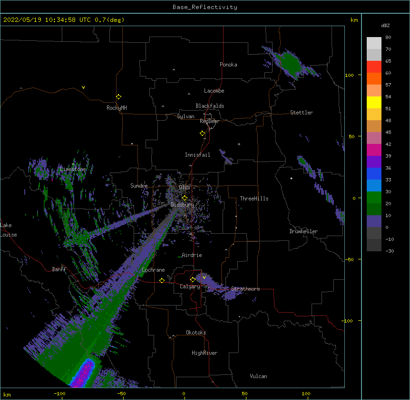This screenshot has height=400, width=410.
Task: Select the Calgary city label
Action: click(x=190, y=286)
